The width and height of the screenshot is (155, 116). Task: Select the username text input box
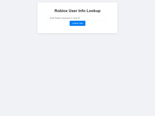coord(77,18)
